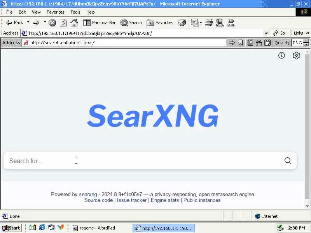Click the Quality stepper arrows
This screenshot has height=233, width=311.
click(306, 43)
